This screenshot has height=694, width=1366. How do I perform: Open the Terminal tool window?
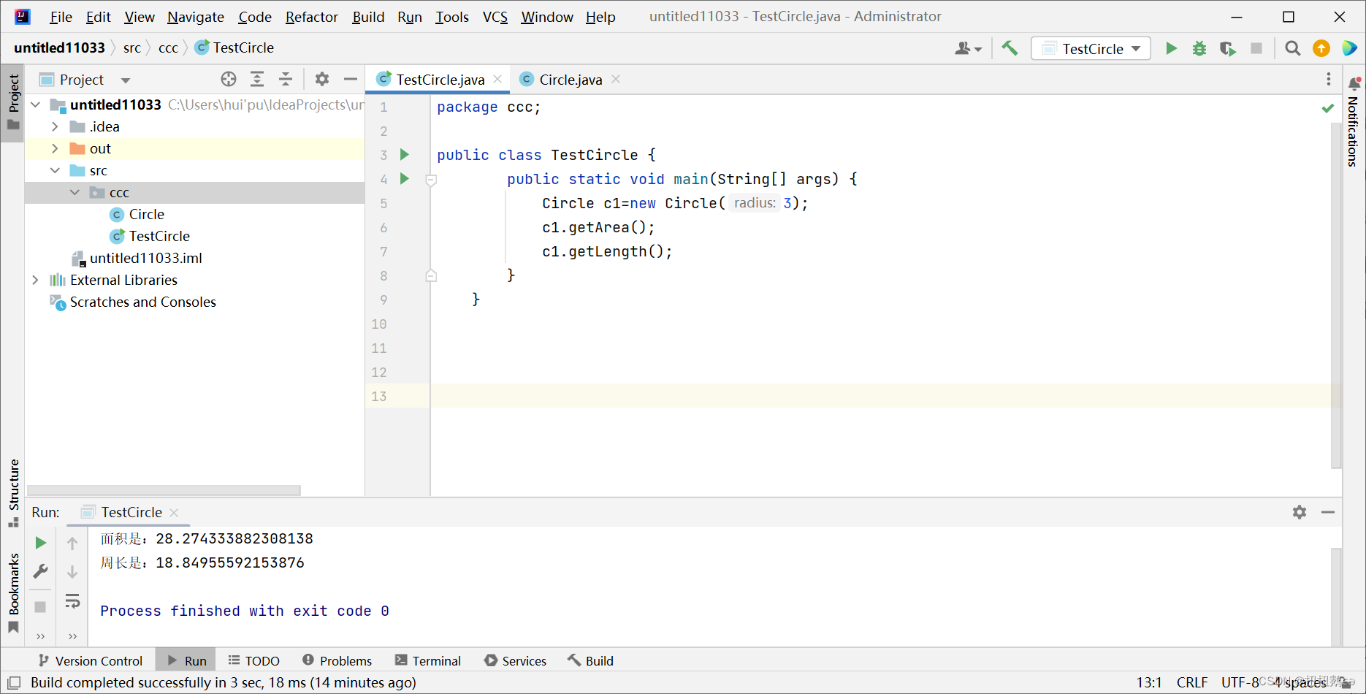[427, 660]
